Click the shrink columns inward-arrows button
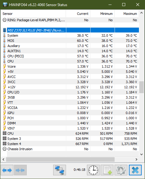 (x=20, y=170)
